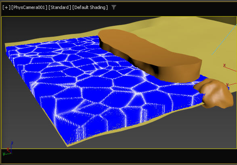This screenshot has width=237, height=165.
Task: Click the blue Z axis of corner tripod
Action: click(12, 147)
